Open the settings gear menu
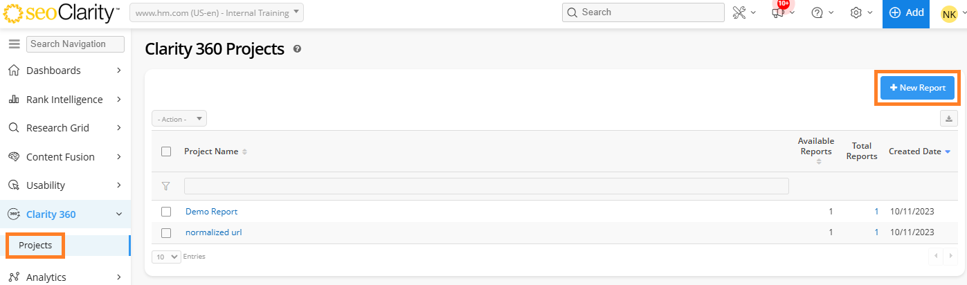 [x=860, y=12]
